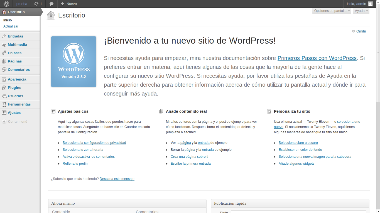Select Actualizar submenu item
The height and width of the screenshot is (213, 380).
11,26
